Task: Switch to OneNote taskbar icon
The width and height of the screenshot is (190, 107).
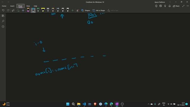Action: tap(117, 104)
